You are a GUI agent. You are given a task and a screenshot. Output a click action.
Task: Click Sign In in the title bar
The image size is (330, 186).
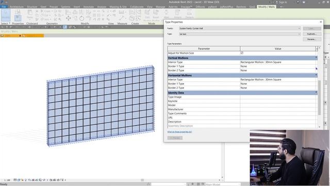tap(283, 2)
